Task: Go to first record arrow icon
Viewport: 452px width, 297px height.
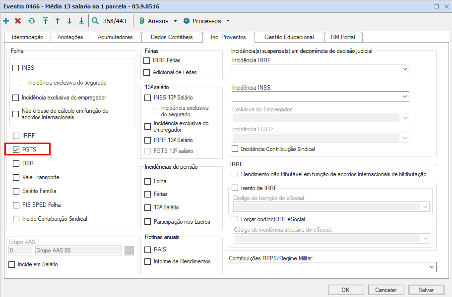Action: point(46,21)
